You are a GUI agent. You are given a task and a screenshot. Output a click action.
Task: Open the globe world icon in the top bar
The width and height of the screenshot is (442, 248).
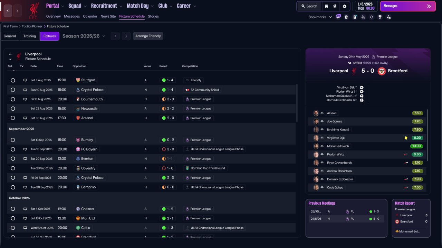click(x=335, y=6)
